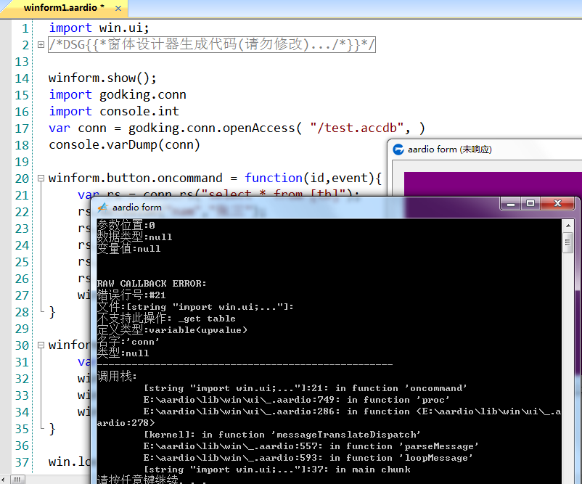
Task: Click the winform.show(); line
Action: pos(102,78)
